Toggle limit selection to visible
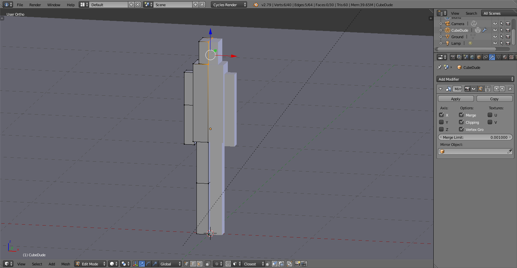517x268 pixels. coord(208,264)
